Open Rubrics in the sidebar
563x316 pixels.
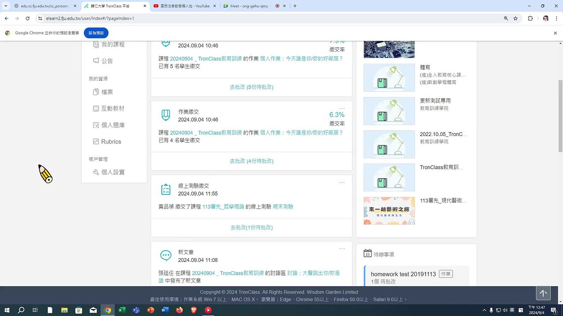107,142
